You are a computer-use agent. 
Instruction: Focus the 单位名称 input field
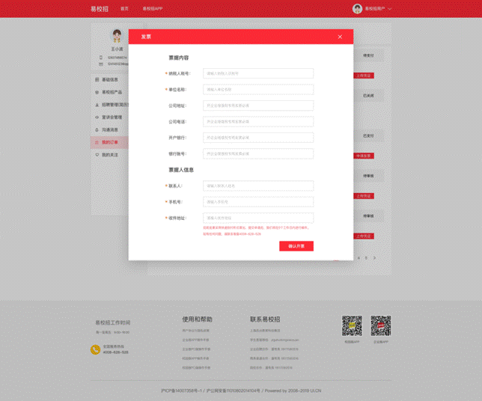[x=258, y=89]
